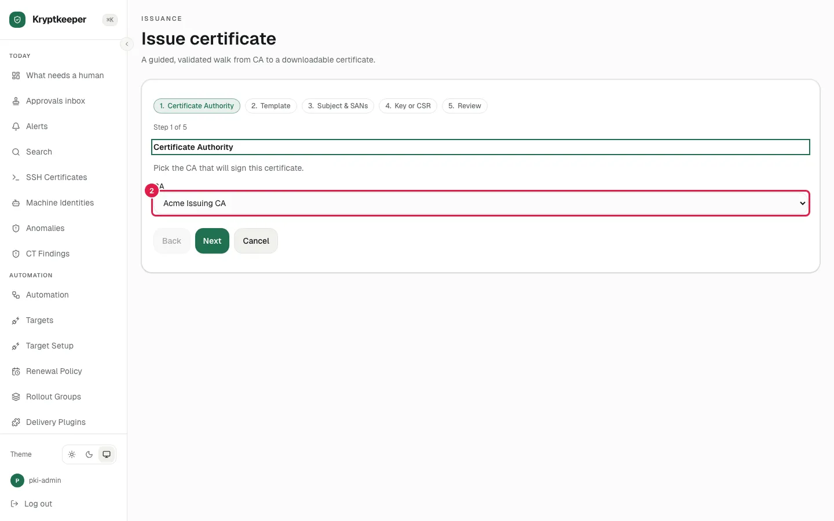Image resolution: width=834 pixels, height=521 pixels.
Task: Go to step 4 Key or CSR tab
Action: [408, 106]
